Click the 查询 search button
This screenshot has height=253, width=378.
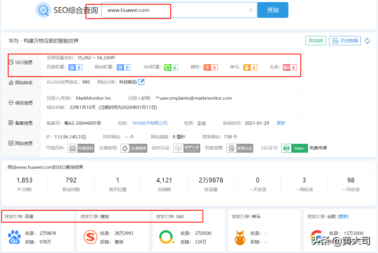pyautogui.click(x=273, y=10)
